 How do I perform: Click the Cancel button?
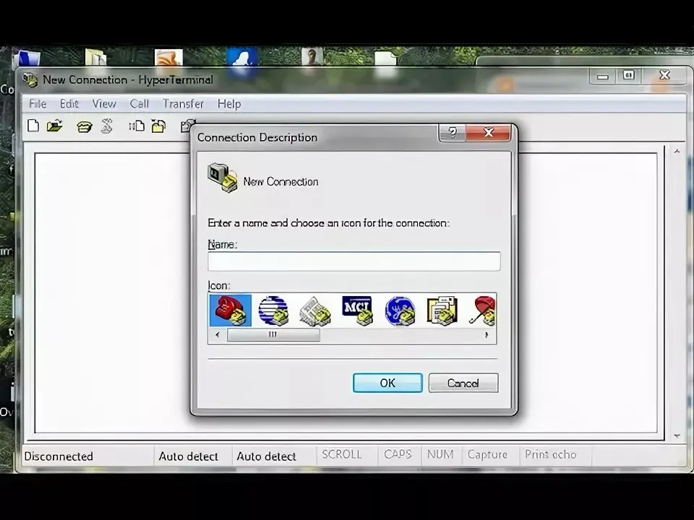(463, 383)
